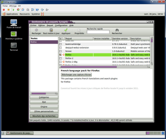Open Fichier menu in Synaptic
This screenshot has width=166, height=139.
tap(33, 25)
